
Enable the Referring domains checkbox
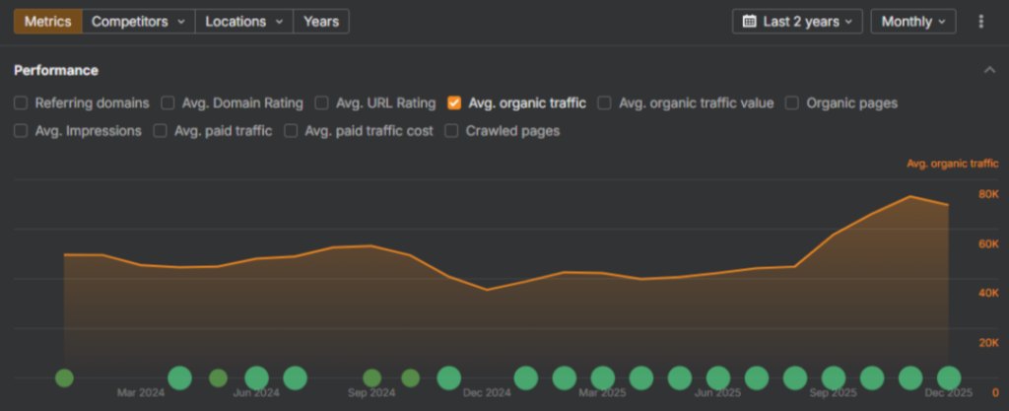coord(21,103)
